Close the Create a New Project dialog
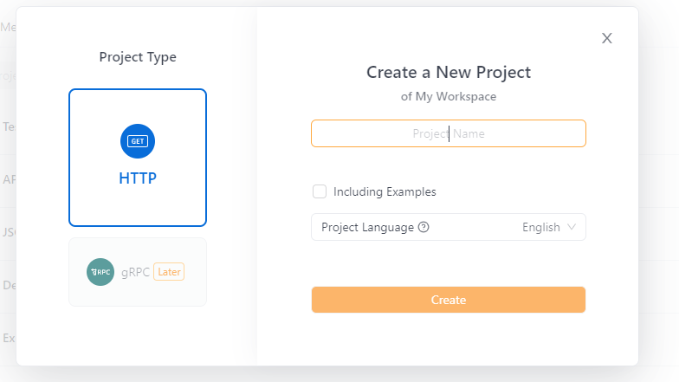This screenshot has height=382, width=679. tap(606, 38)
